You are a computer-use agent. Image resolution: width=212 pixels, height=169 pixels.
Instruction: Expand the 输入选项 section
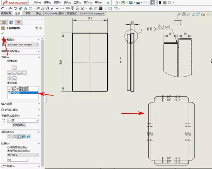[39, 104]
